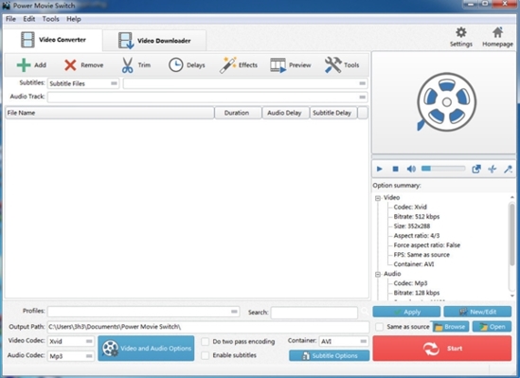Open the Subtitle Files dropdown
This screenshot has height=378, width=520.
point(83,83)
